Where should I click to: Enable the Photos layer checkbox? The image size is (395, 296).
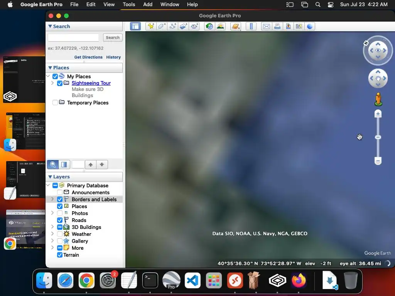point(60,213)
